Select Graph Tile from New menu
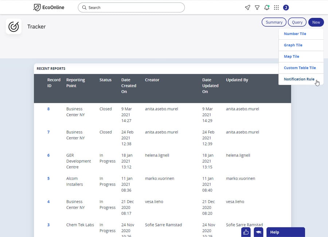 click(293, 45)
